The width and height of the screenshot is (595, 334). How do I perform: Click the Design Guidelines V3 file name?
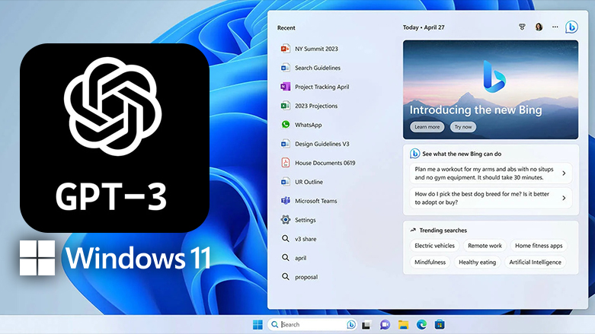(322, 144)
